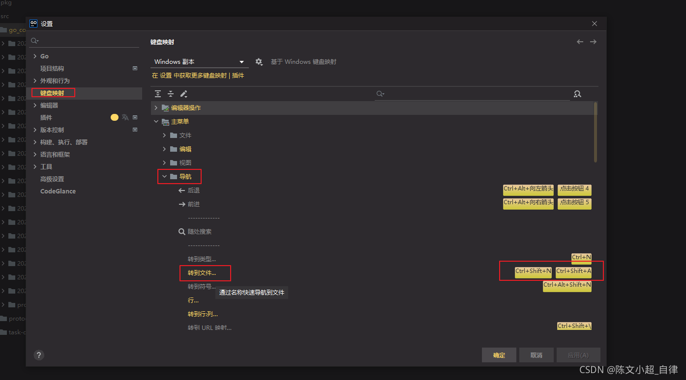This screenshot has width=686, height=380.
Task: Expand the 编辑 menu group
Action: point(164,149)
